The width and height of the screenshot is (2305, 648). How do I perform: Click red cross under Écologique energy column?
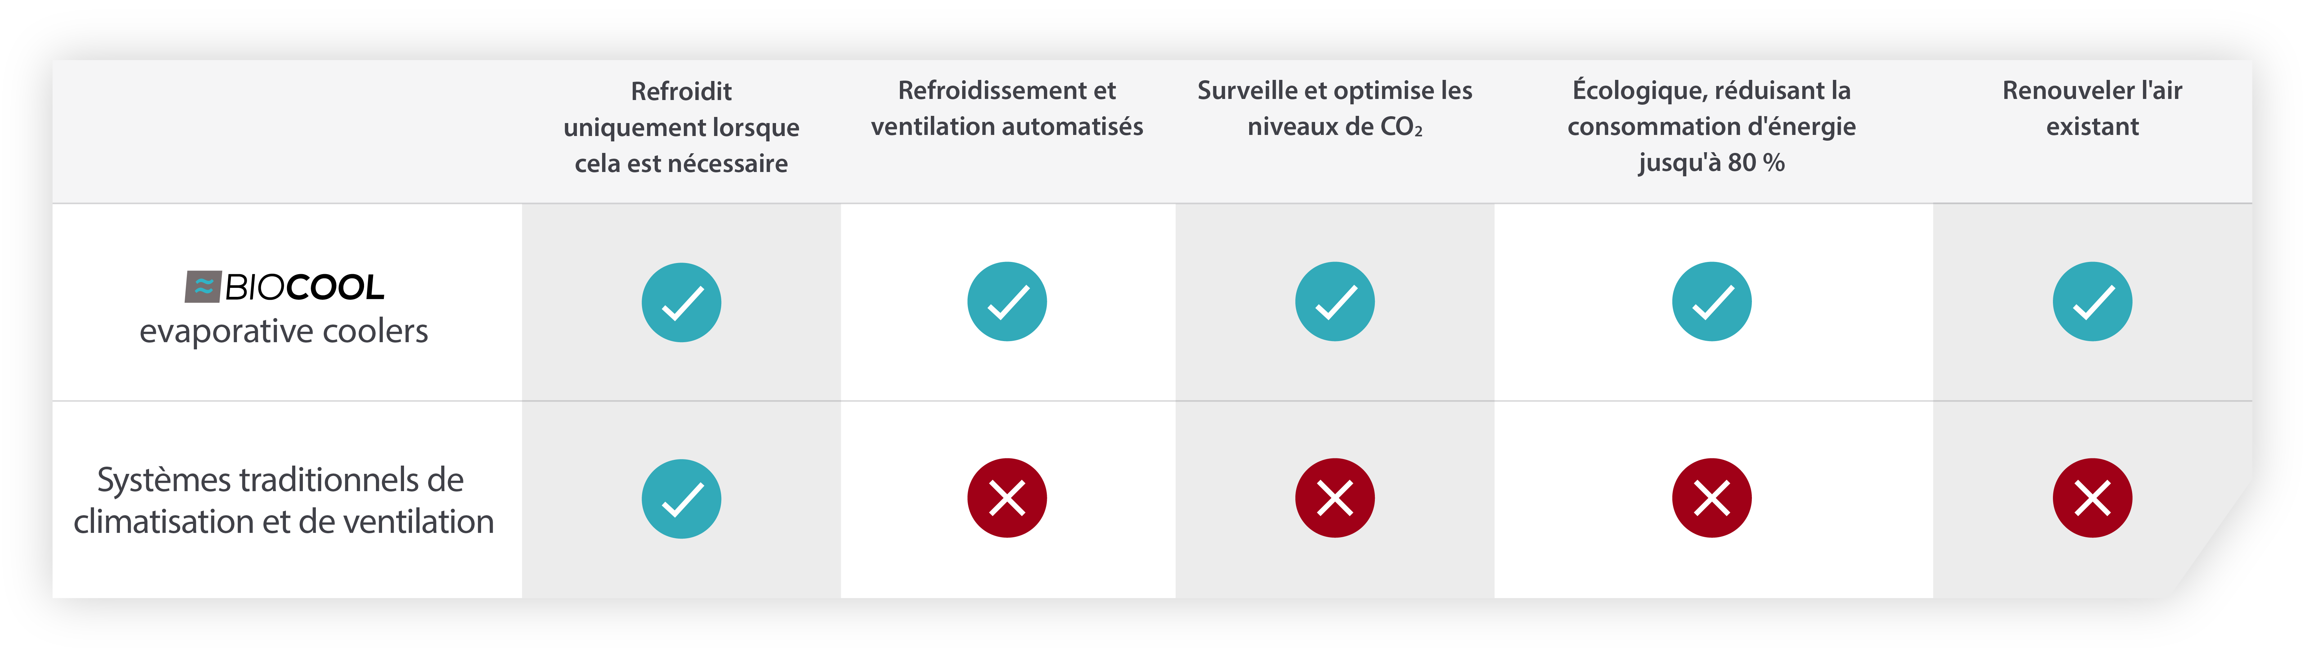[x=1711, y=498]
